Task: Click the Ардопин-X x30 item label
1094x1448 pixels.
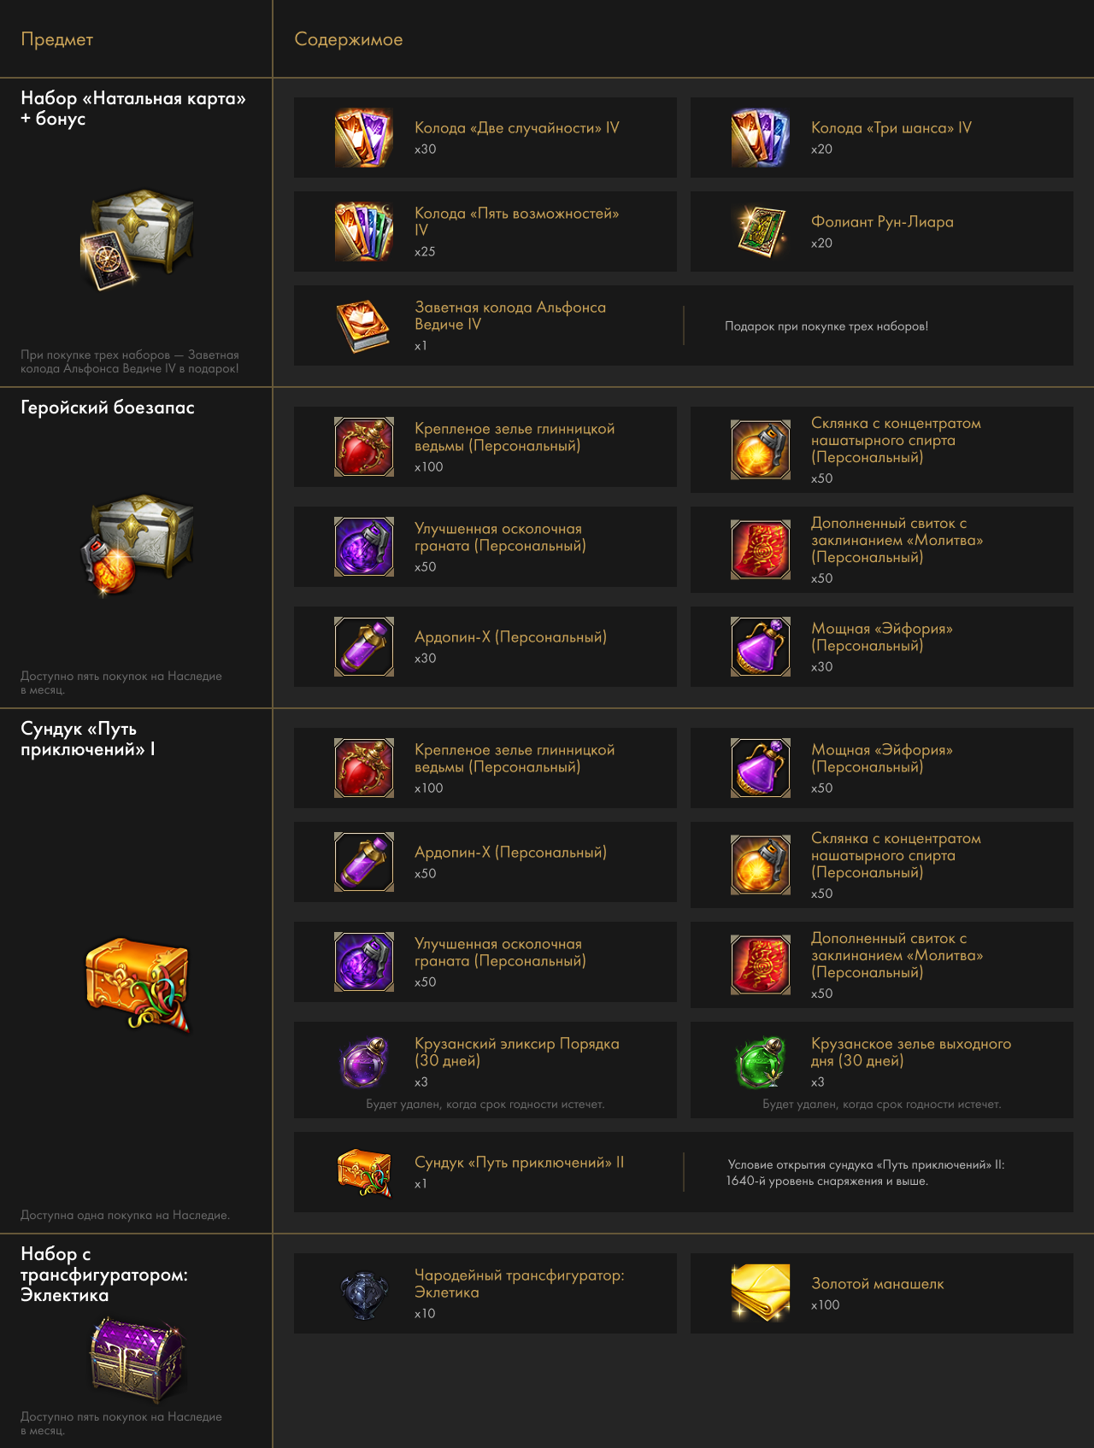Action: [510, 637]
